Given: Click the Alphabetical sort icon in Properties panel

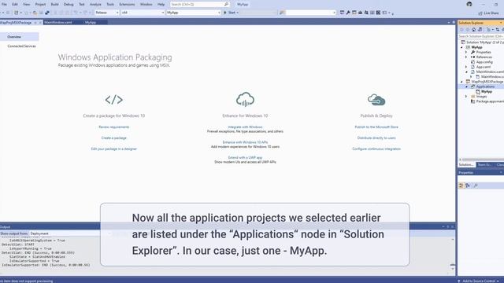Looking at the screenshot, I should (x=468, y=186).
